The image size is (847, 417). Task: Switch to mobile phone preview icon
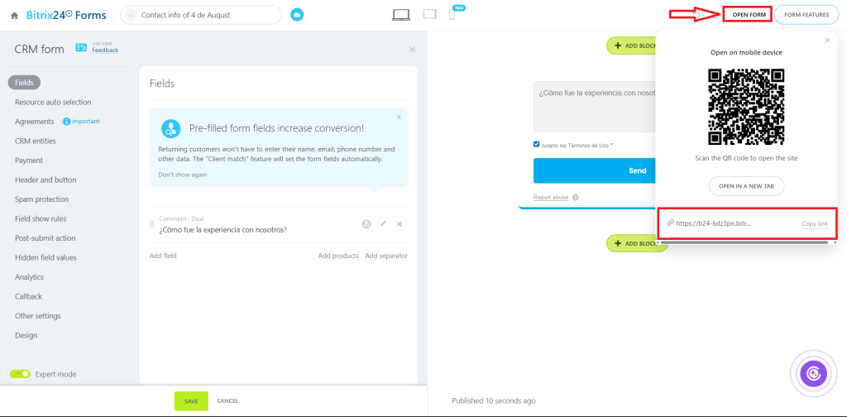point(452,14)
